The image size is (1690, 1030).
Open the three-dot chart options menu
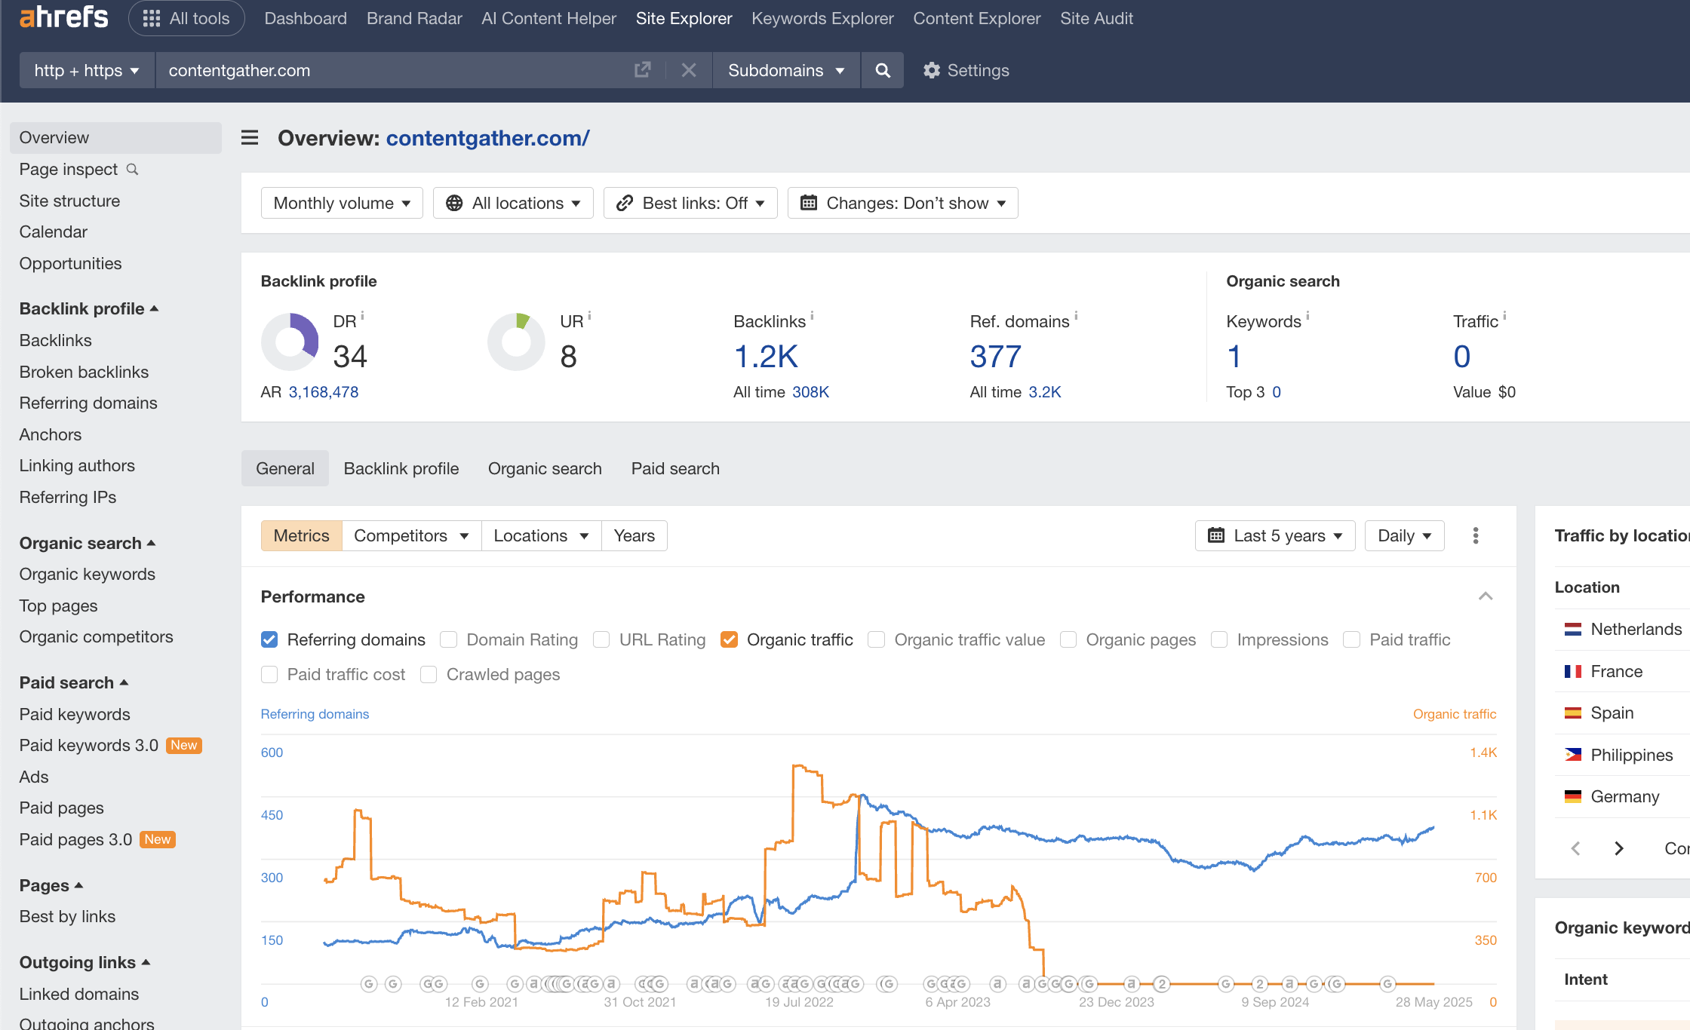(1476, 535)
